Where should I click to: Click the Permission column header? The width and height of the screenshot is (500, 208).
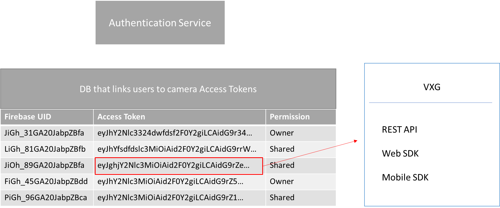coord(290,117)
